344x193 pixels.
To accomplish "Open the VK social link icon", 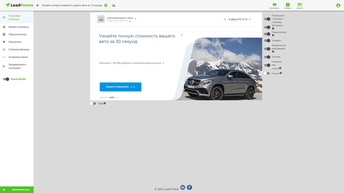I will coord(183,187).
